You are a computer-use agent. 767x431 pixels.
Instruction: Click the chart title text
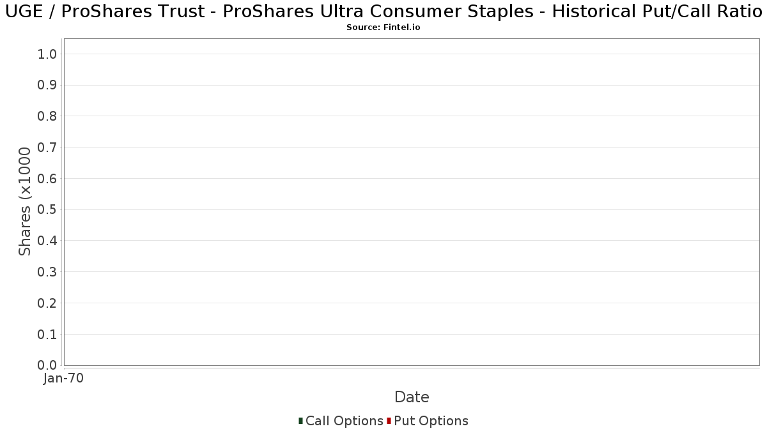point(383,12)
